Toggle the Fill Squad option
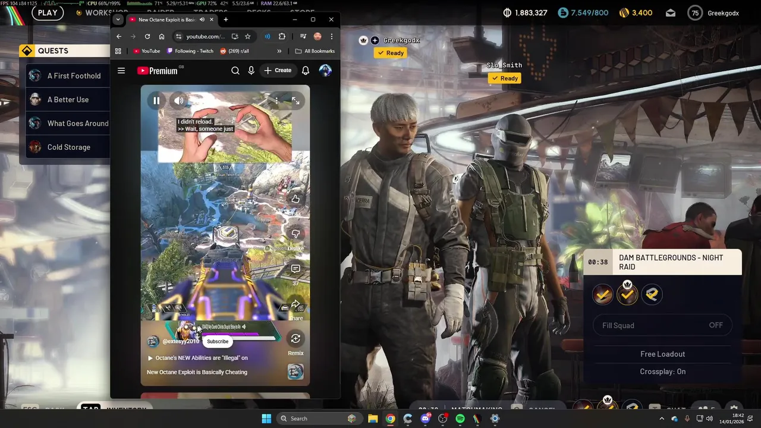This screenshot has height=428, width=761. (662, 325)
